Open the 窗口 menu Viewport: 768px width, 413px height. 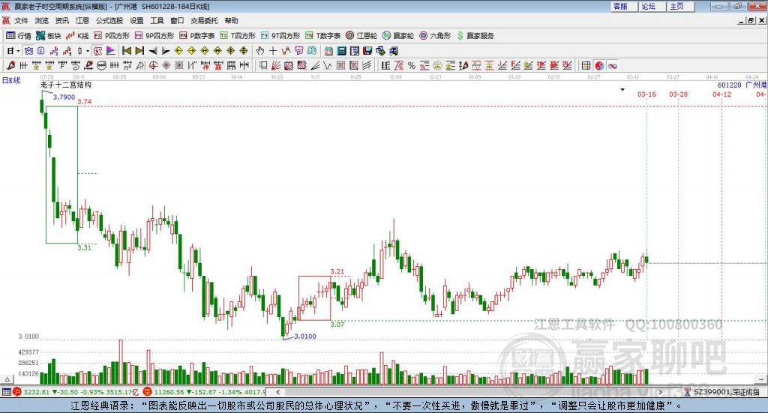coord(177,20)
